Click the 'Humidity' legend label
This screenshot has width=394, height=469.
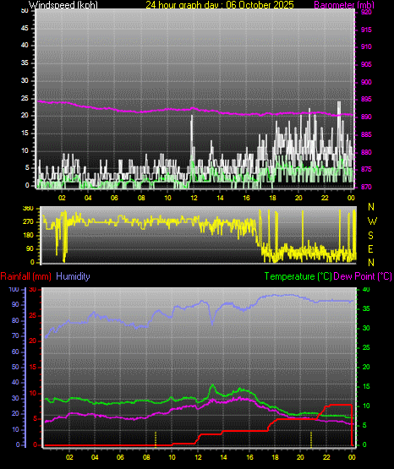[x=73, y=276]
